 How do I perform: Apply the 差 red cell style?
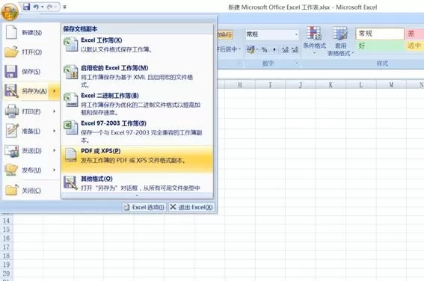414,34
